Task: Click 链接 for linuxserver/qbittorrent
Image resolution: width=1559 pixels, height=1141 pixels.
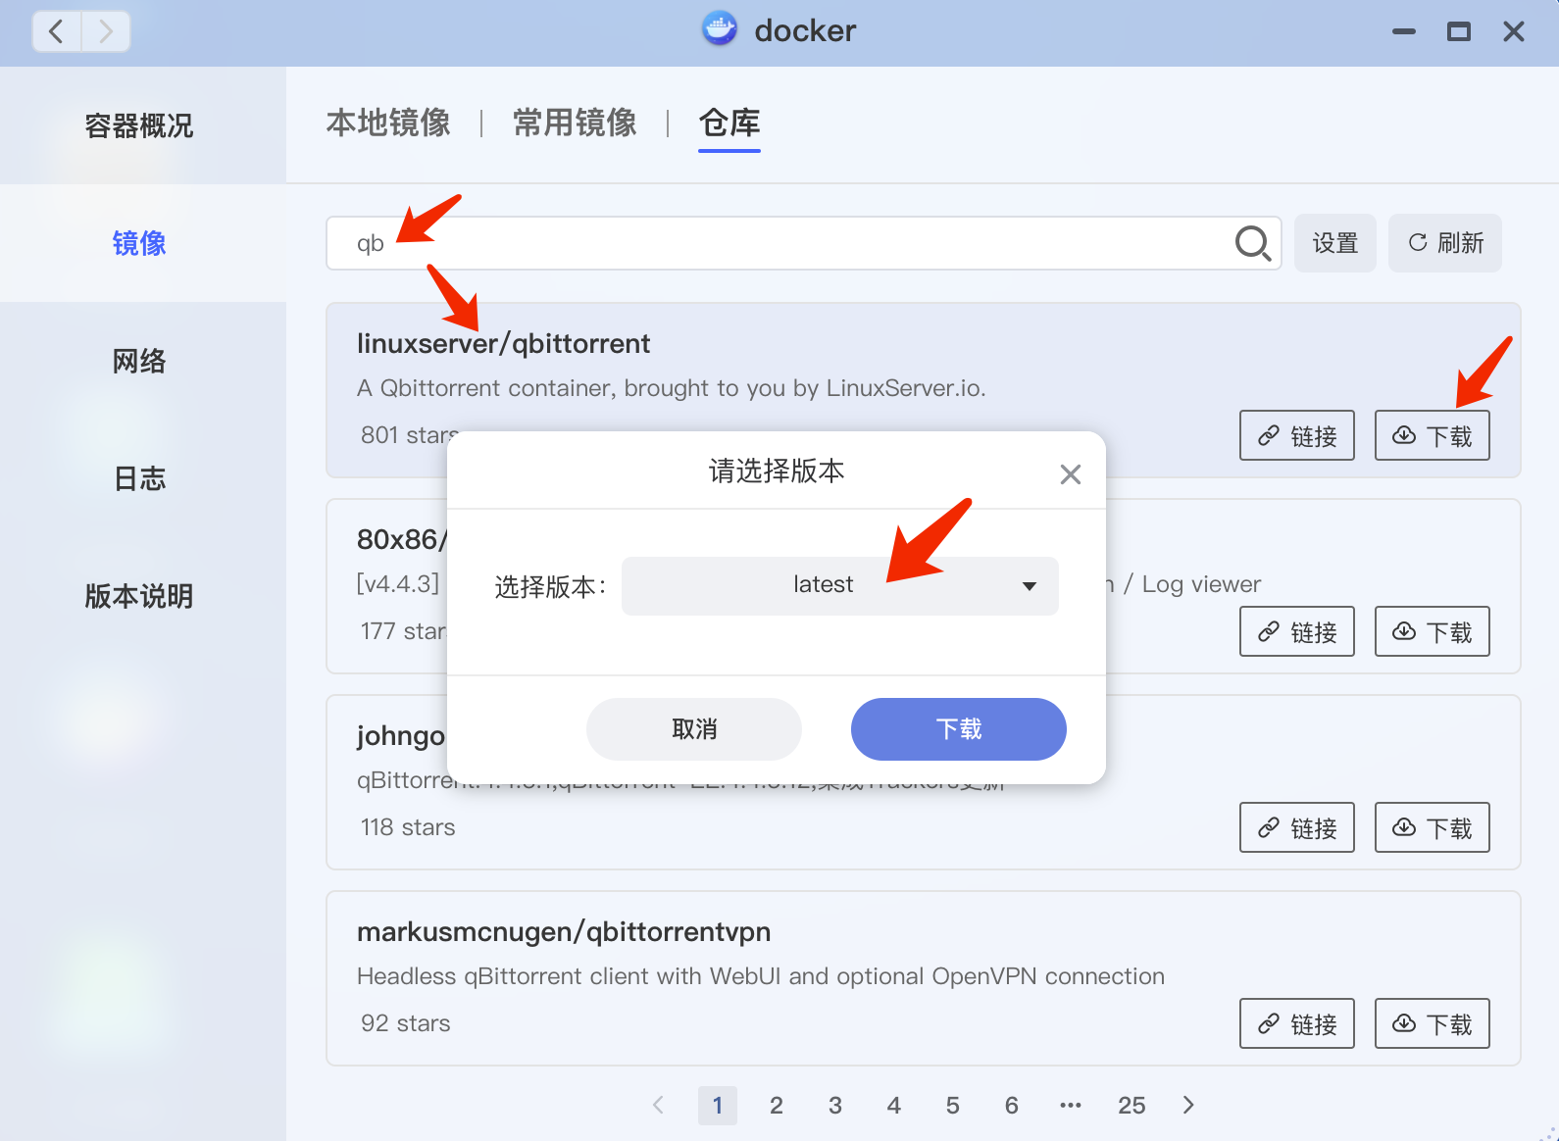Action: [1297, 435]
